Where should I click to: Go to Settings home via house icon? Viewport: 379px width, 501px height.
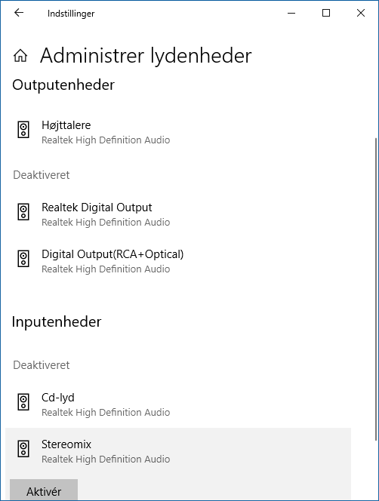(20, 56)
